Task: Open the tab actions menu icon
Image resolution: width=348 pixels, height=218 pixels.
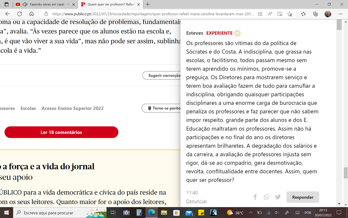Action: (x=6, y=4)
